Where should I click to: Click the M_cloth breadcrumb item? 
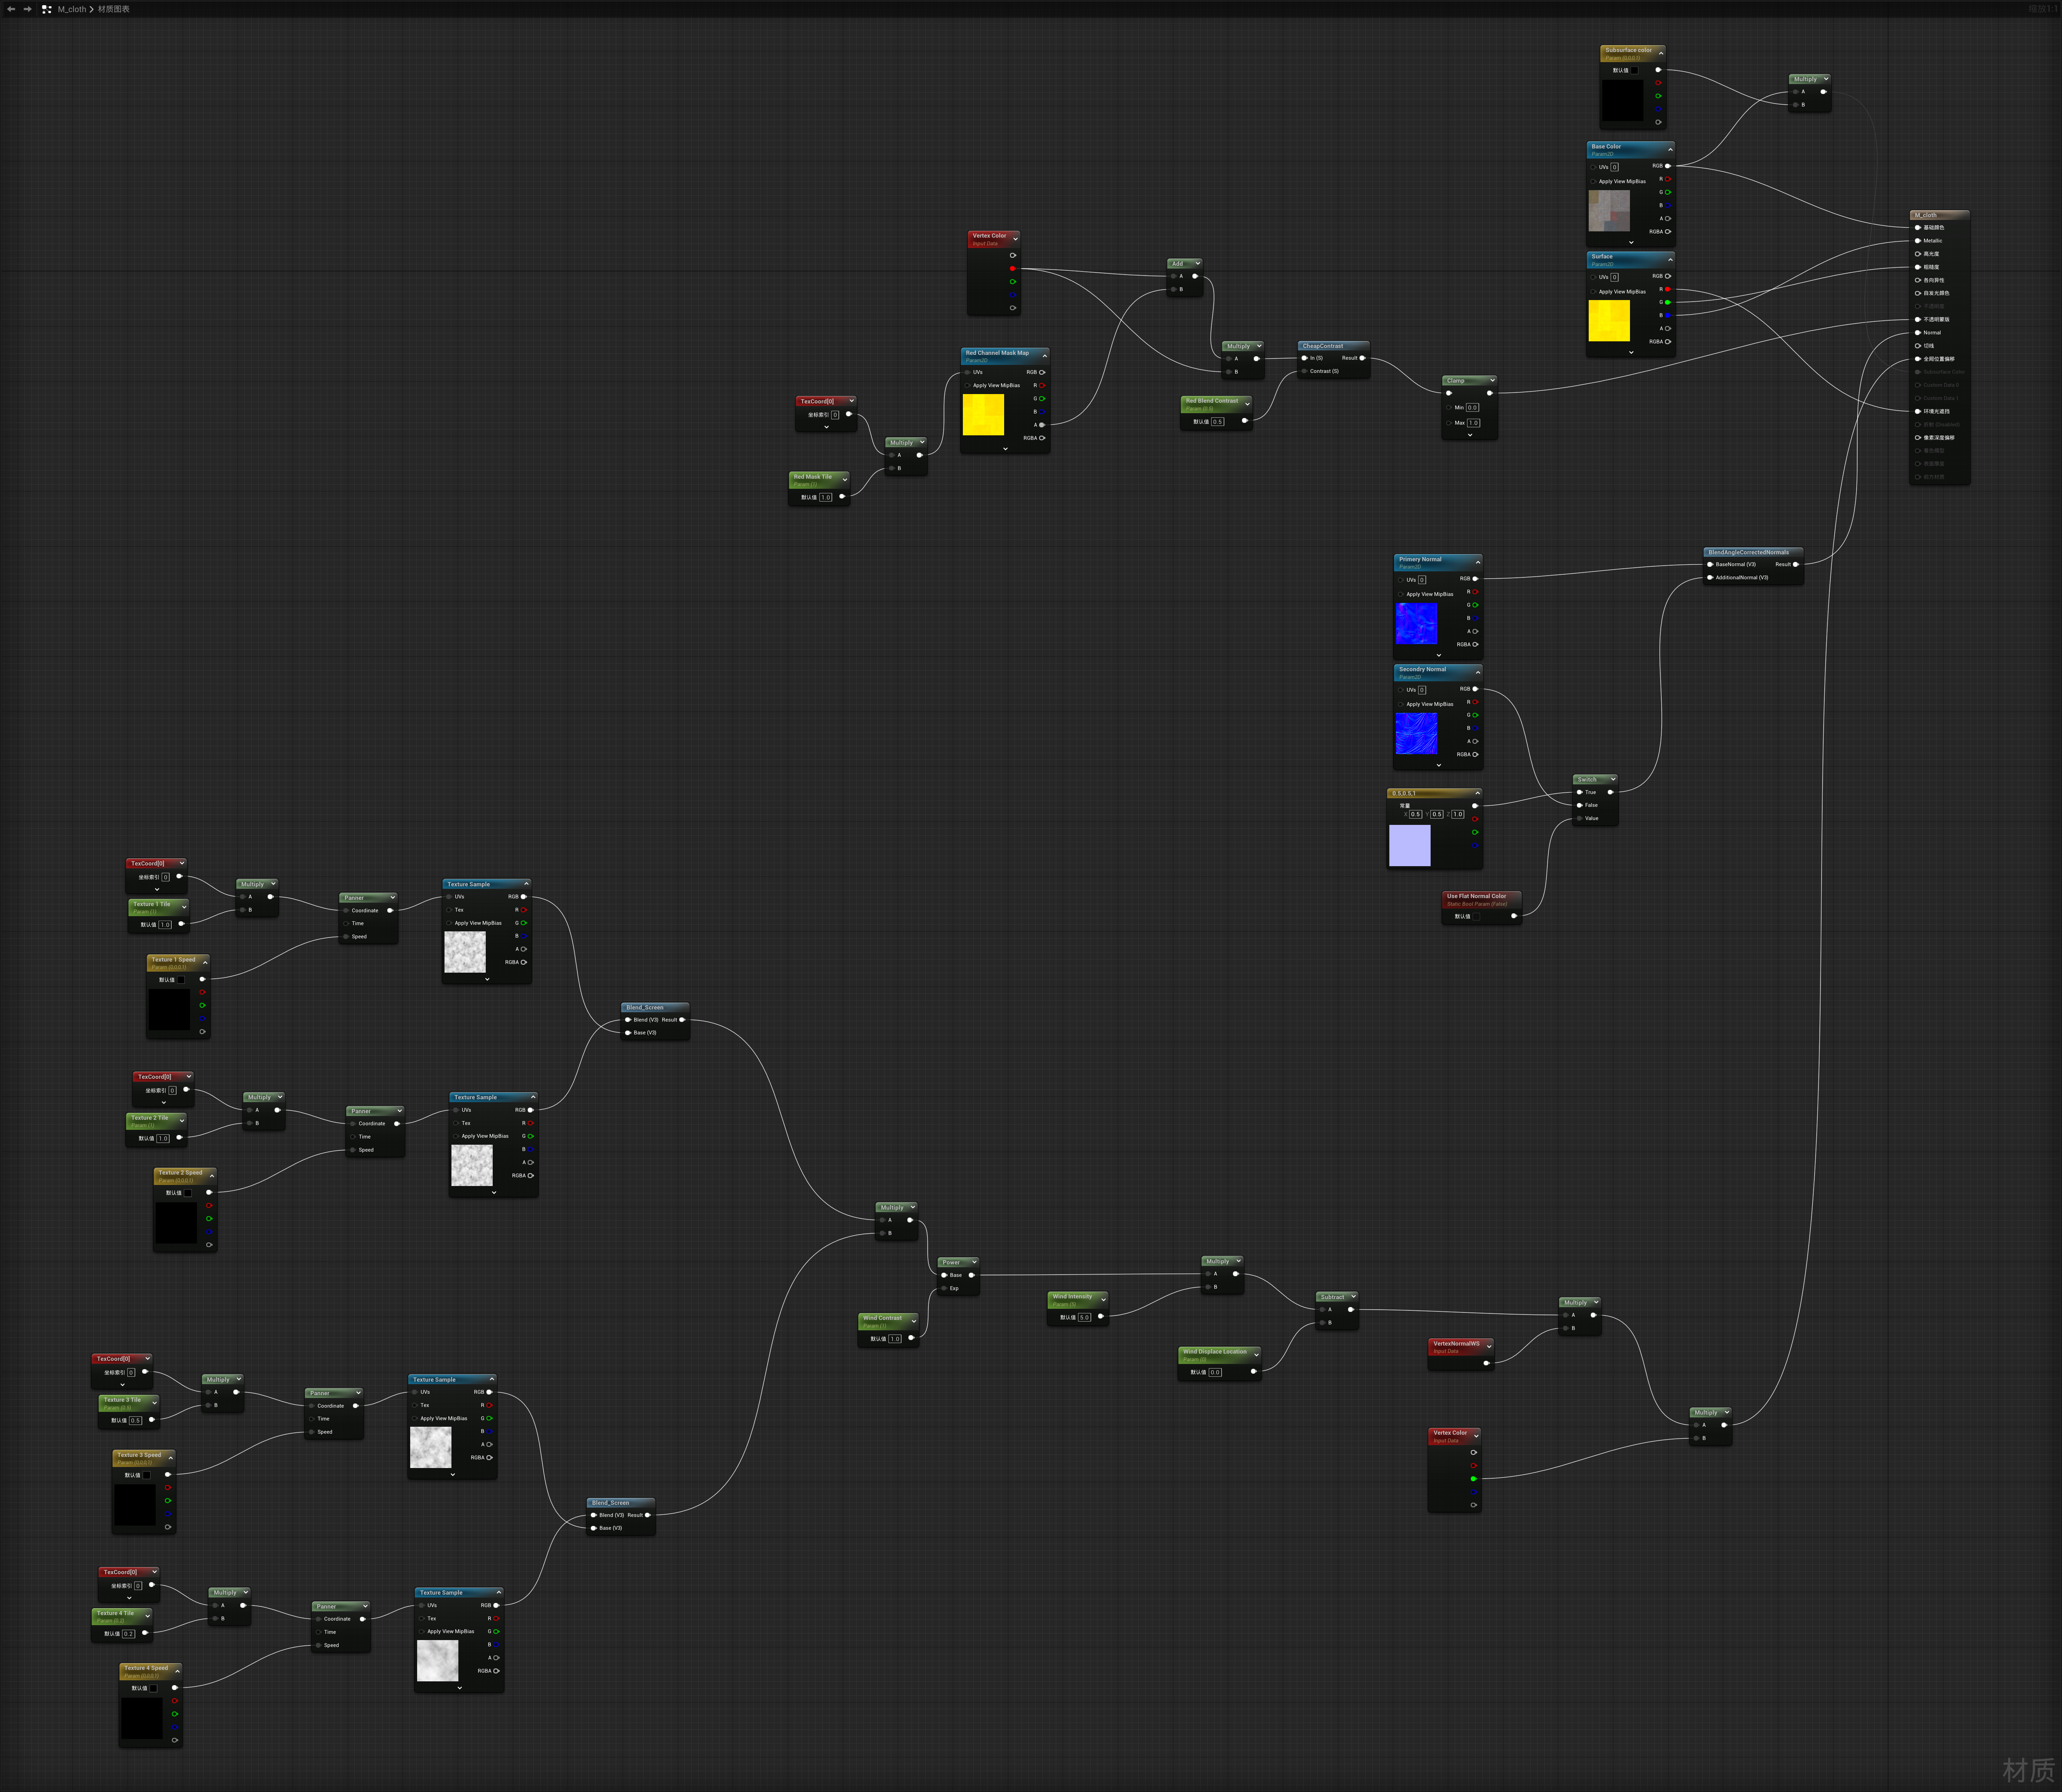point(72,9)
